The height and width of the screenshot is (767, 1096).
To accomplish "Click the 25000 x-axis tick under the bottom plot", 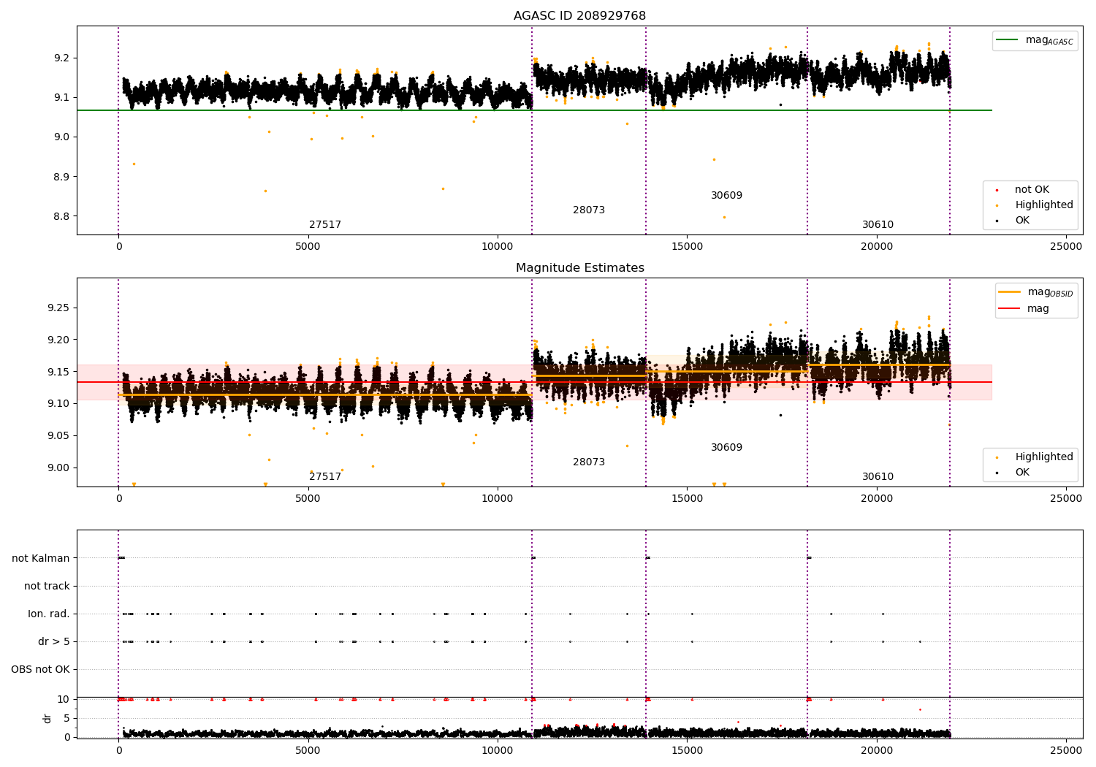I will click(1066, 751).
